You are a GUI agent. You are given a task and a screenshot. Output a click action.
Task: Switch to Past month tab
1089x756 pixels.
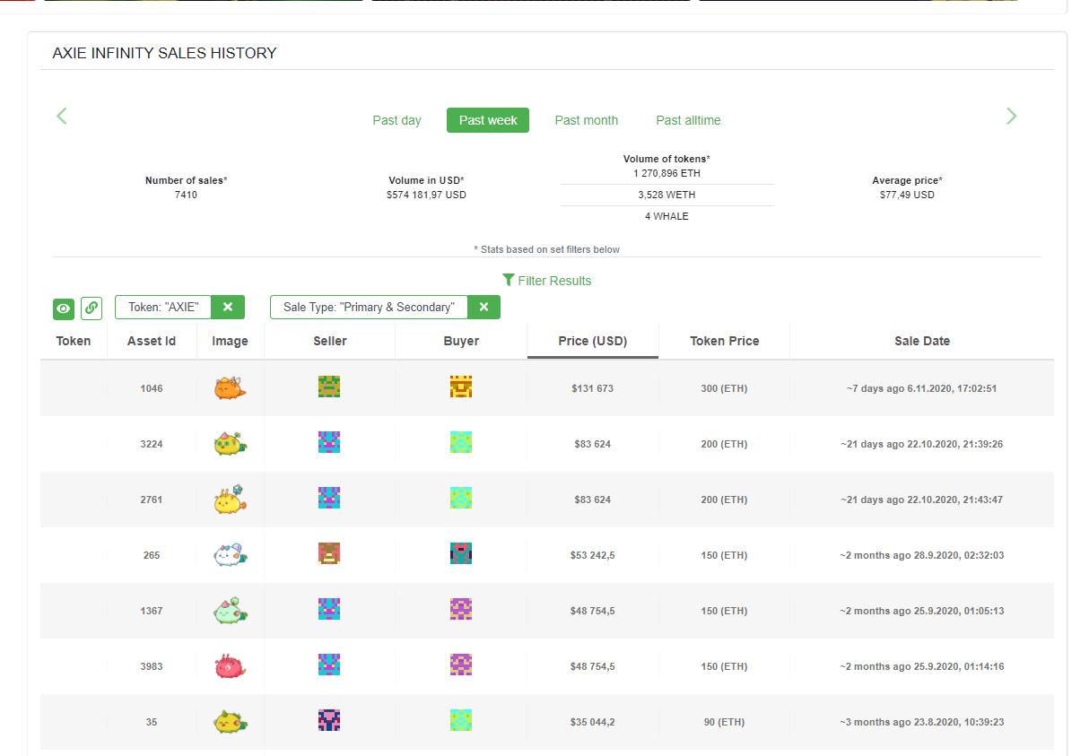click(x=586, y=120)
